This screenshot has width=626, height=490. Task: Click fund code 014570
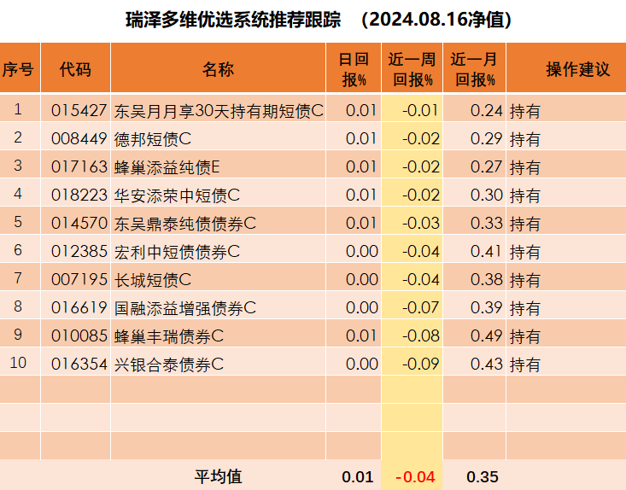pos(79,223)
